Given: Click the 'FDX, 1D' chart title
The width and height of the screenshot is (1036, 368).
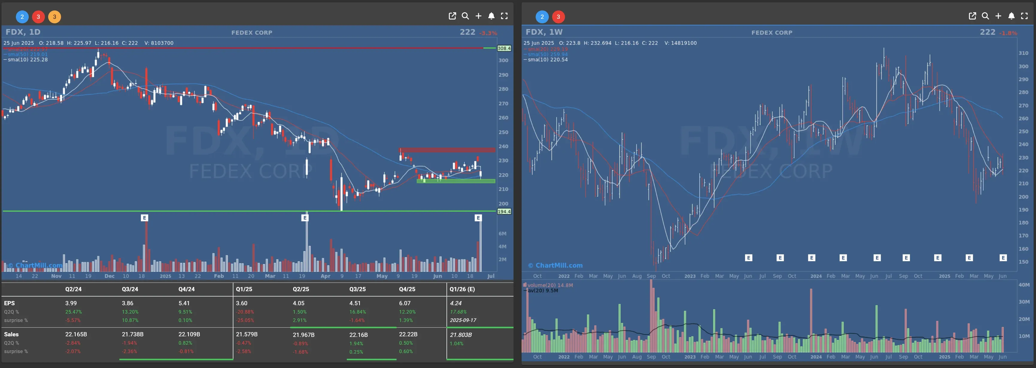Looking at the screenshot, I should [x=23, y=32].
